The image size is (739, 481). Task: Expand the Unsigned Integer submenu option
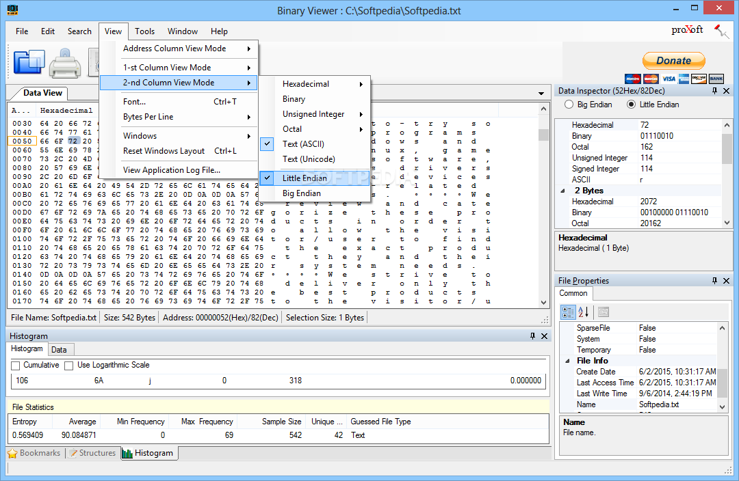[x=315, y=114]
